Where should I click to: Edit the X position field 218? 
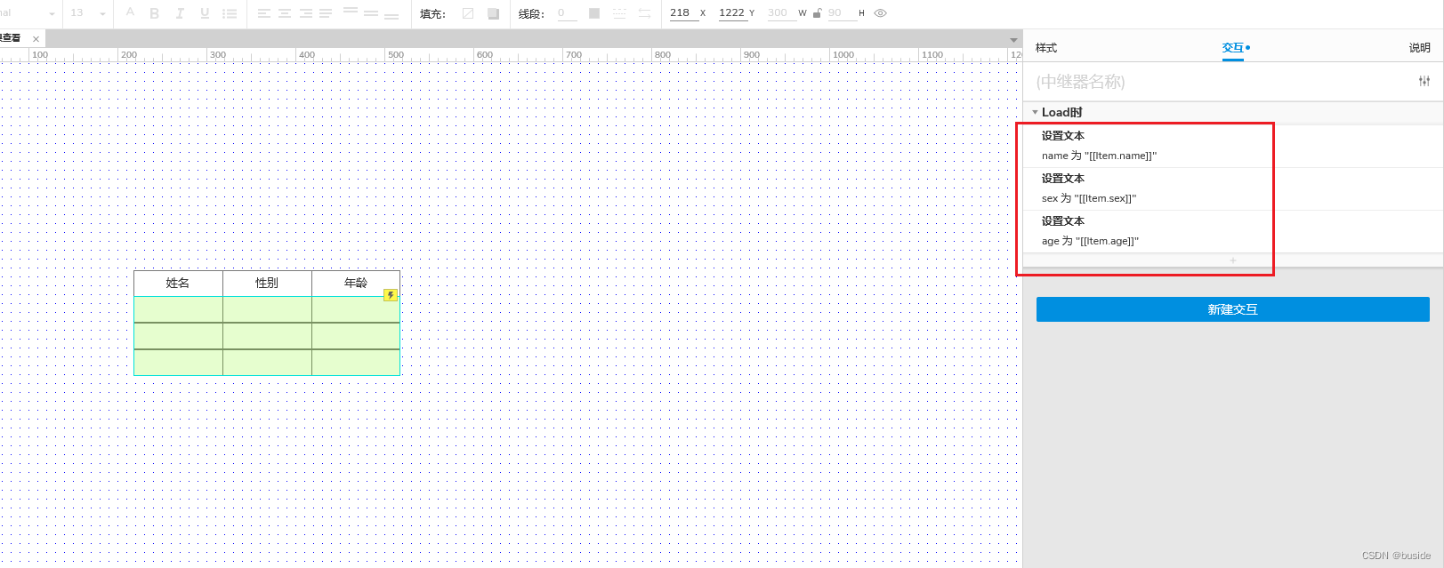click(x=682, y=13)
